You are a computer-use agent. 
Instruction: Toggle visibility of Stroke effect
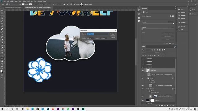click(x=151, y=82)
